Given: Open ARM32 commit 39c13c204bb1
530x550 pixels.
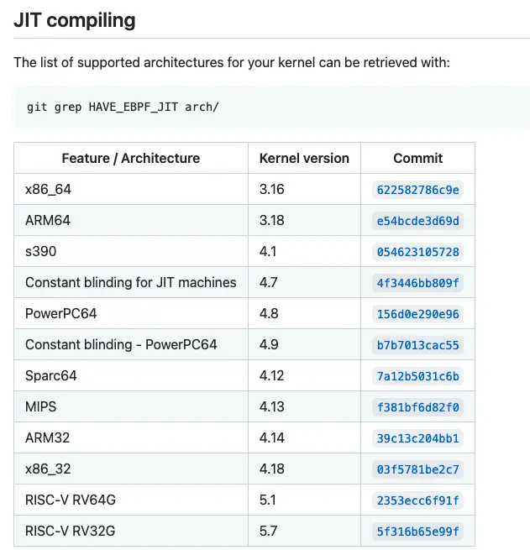Looking at the screenshot, I should pyautogui.click(x=417, y=438).
